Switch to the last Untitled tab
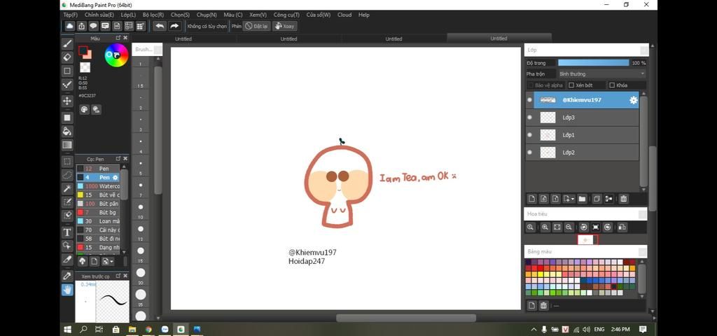The image size is (717, 336). tap(499, 38)
